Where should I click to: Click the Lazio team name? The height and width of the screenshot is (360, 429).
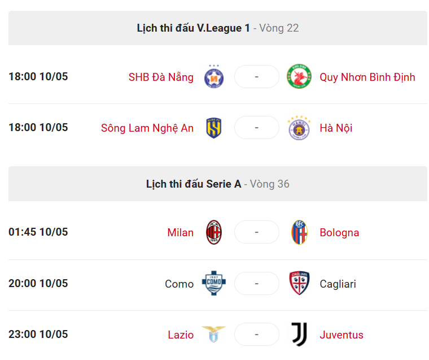tap(181, 335)
